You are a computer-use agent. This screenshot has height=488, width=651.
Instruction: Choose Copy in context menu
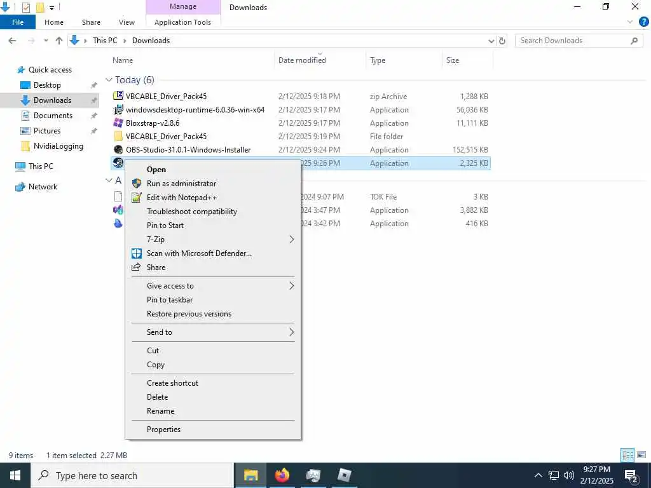(x=156, y=365)
